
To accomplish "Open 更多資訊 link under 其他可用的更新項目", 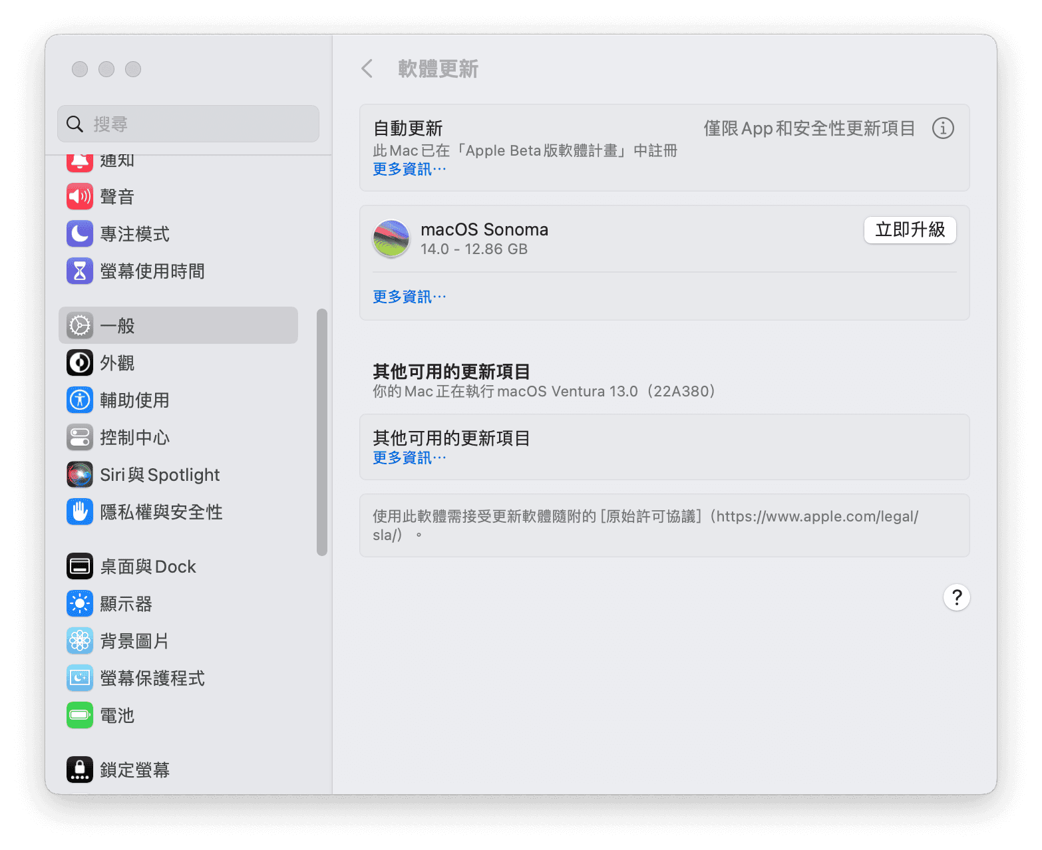I will click(x=409, y=458).
